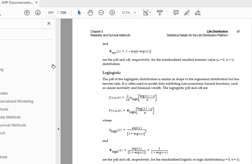Click the 'Life Distribution' page header

[217, 31]
